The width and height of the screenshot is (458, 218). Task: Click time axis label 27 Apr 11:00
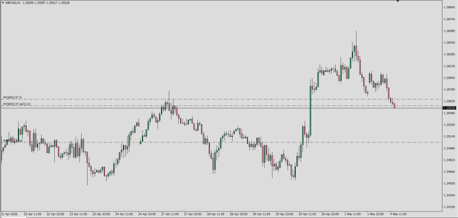point(170,214)
